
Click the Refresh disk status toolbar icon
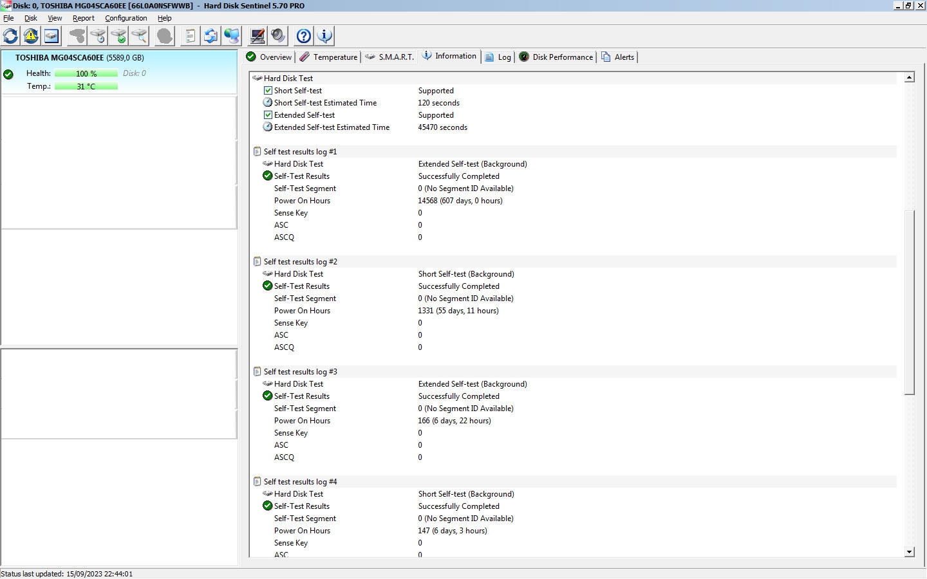point(11,36)
